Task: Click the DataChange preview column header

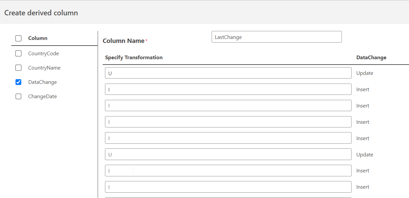Action: coord(371,58)
